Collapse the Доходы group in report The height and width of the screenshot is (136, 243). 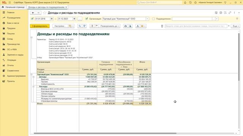[x=33, y=77]
